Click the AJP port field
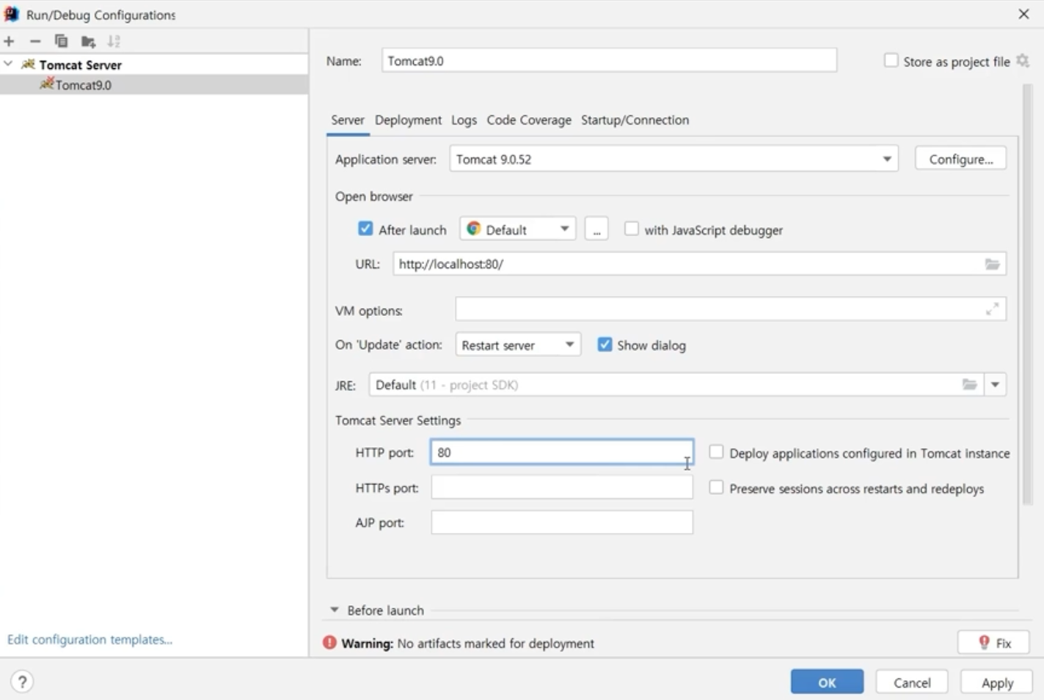Viewport: 1044px width, 700px height. 562,523
